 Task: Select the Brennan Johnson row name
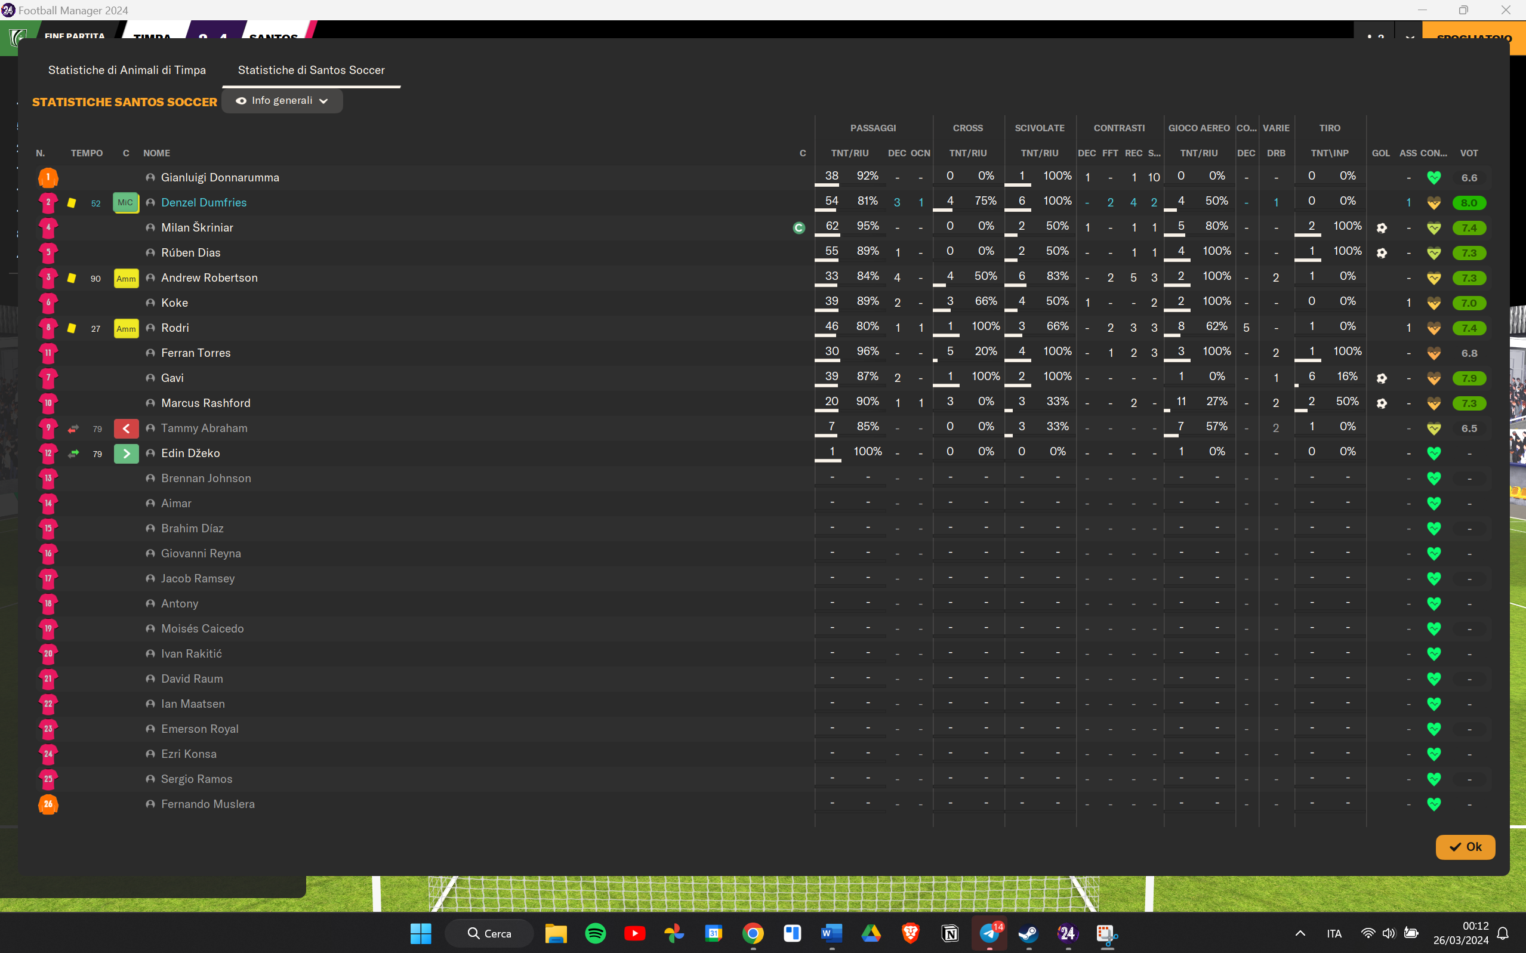[205, 479]
